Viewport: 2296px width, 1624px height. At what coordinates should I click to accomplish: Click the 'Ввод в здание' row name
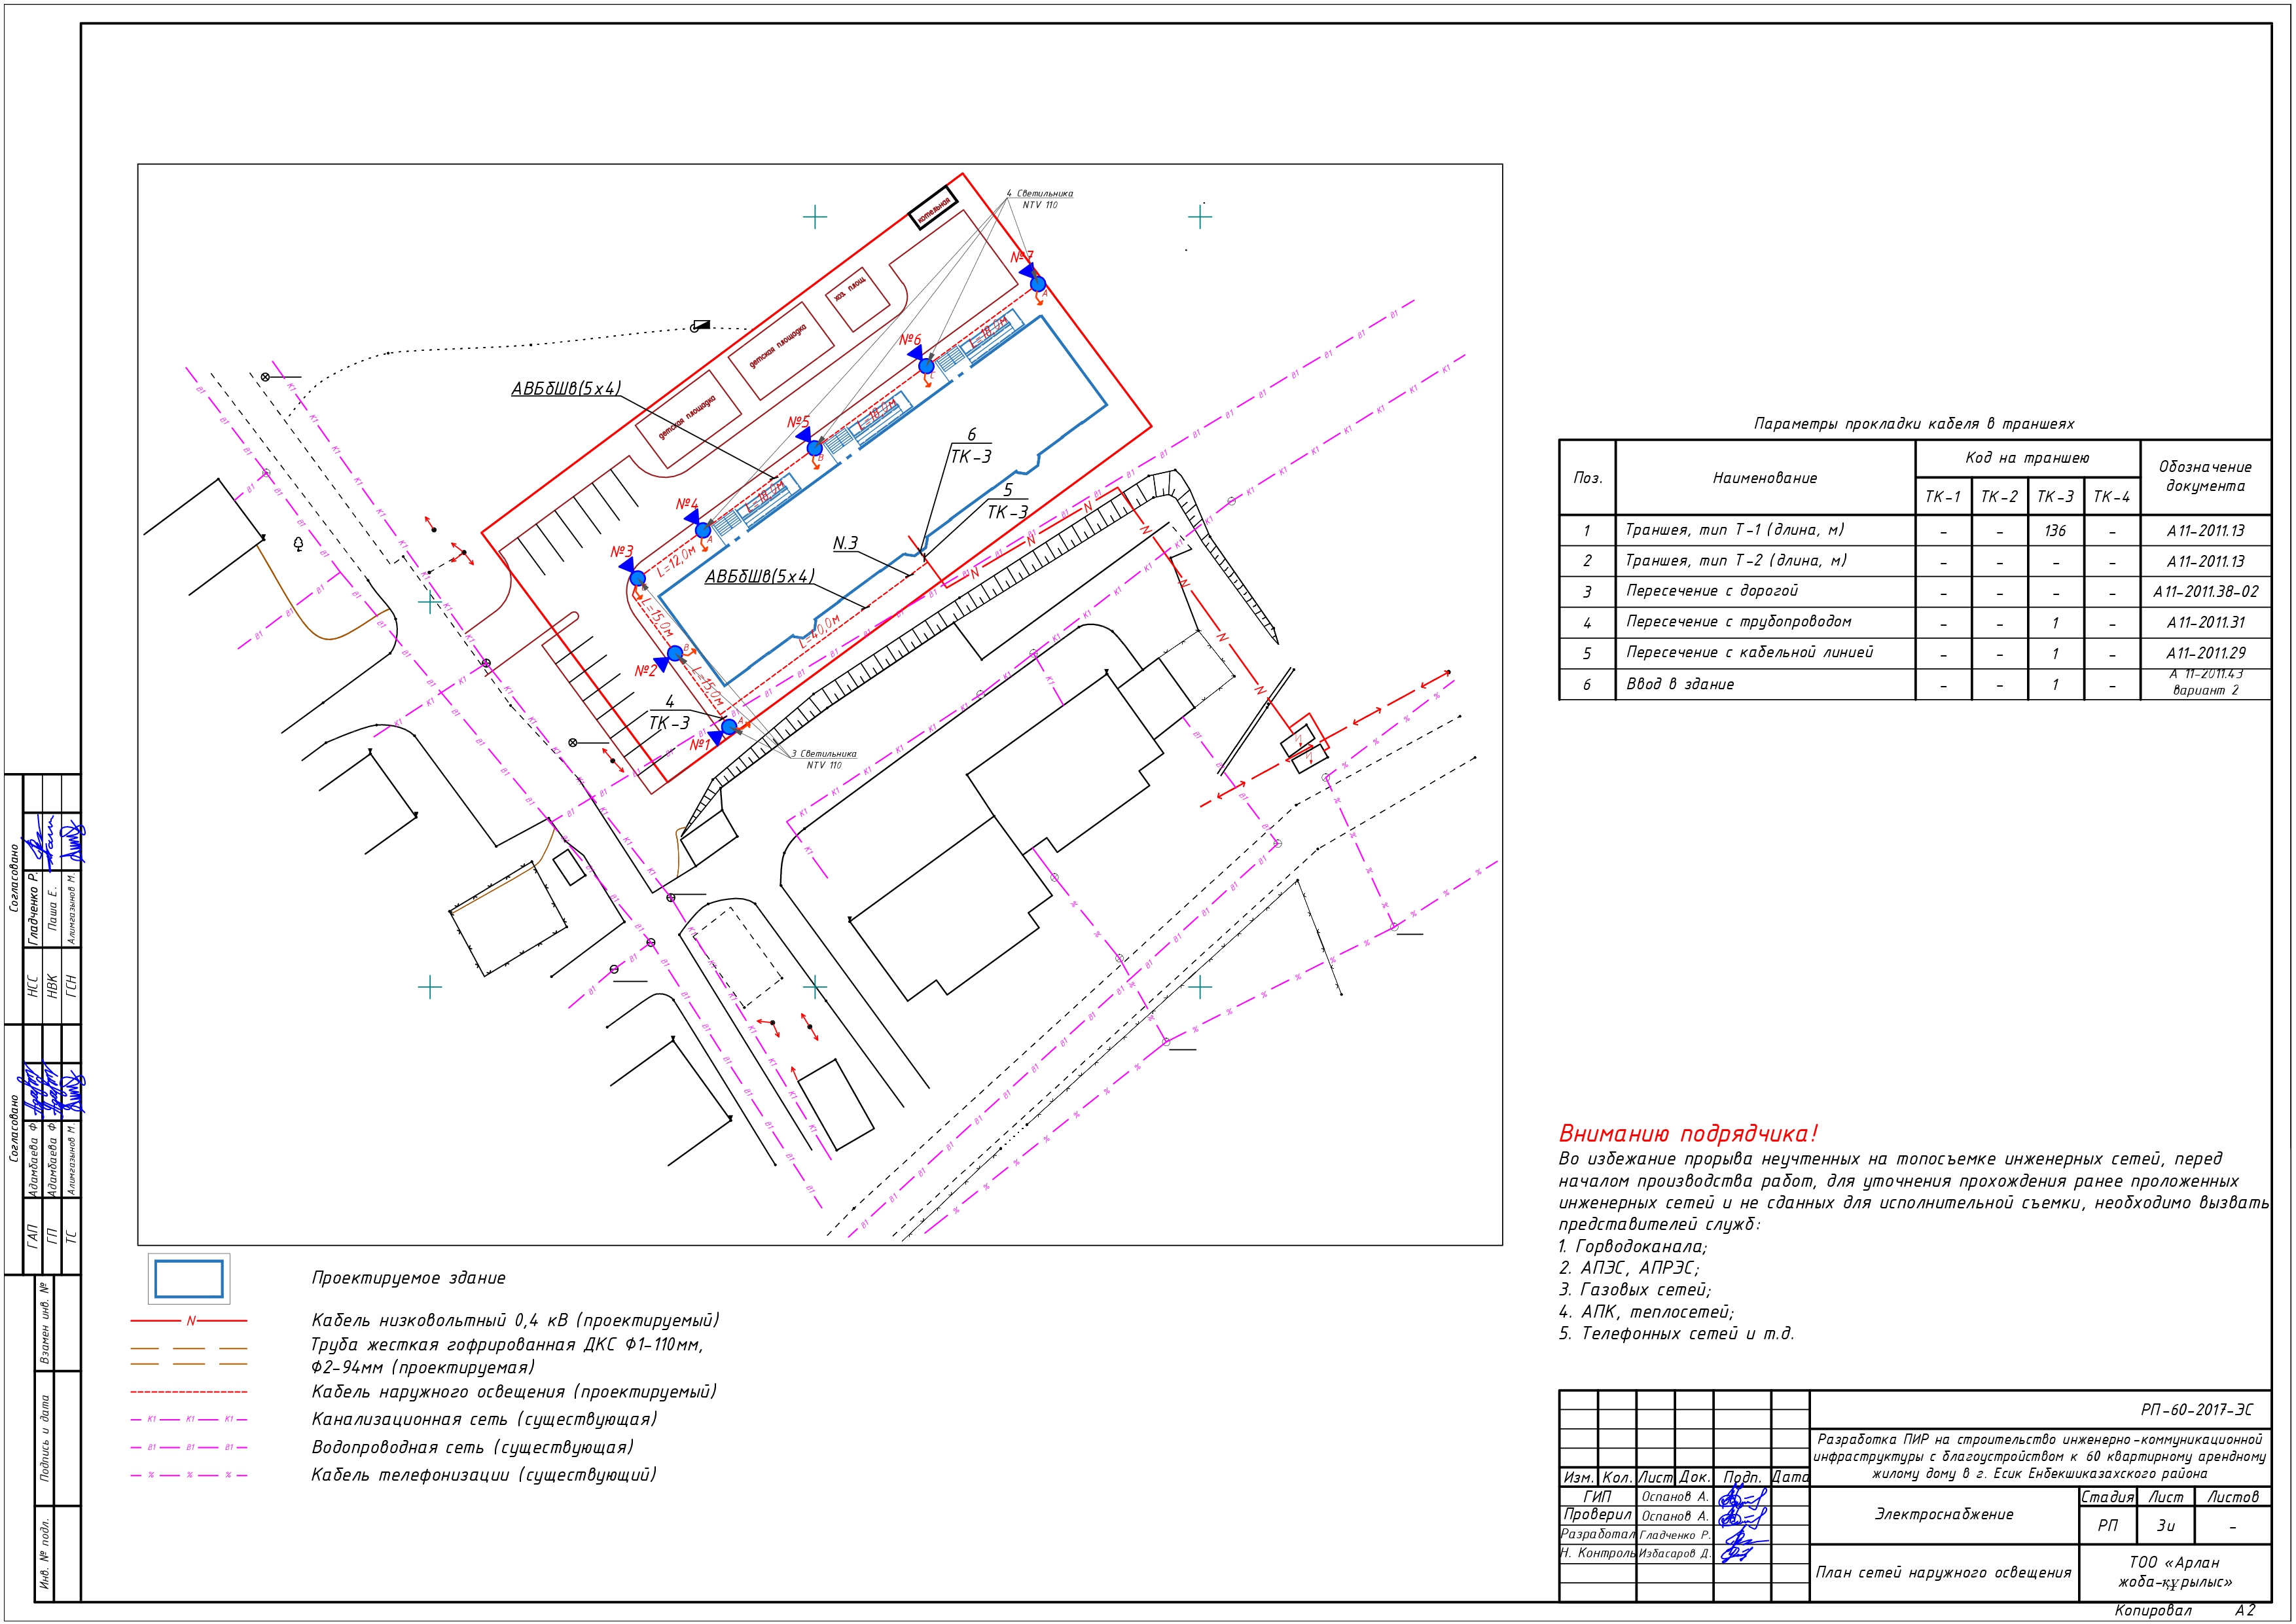click(1680, 685)
